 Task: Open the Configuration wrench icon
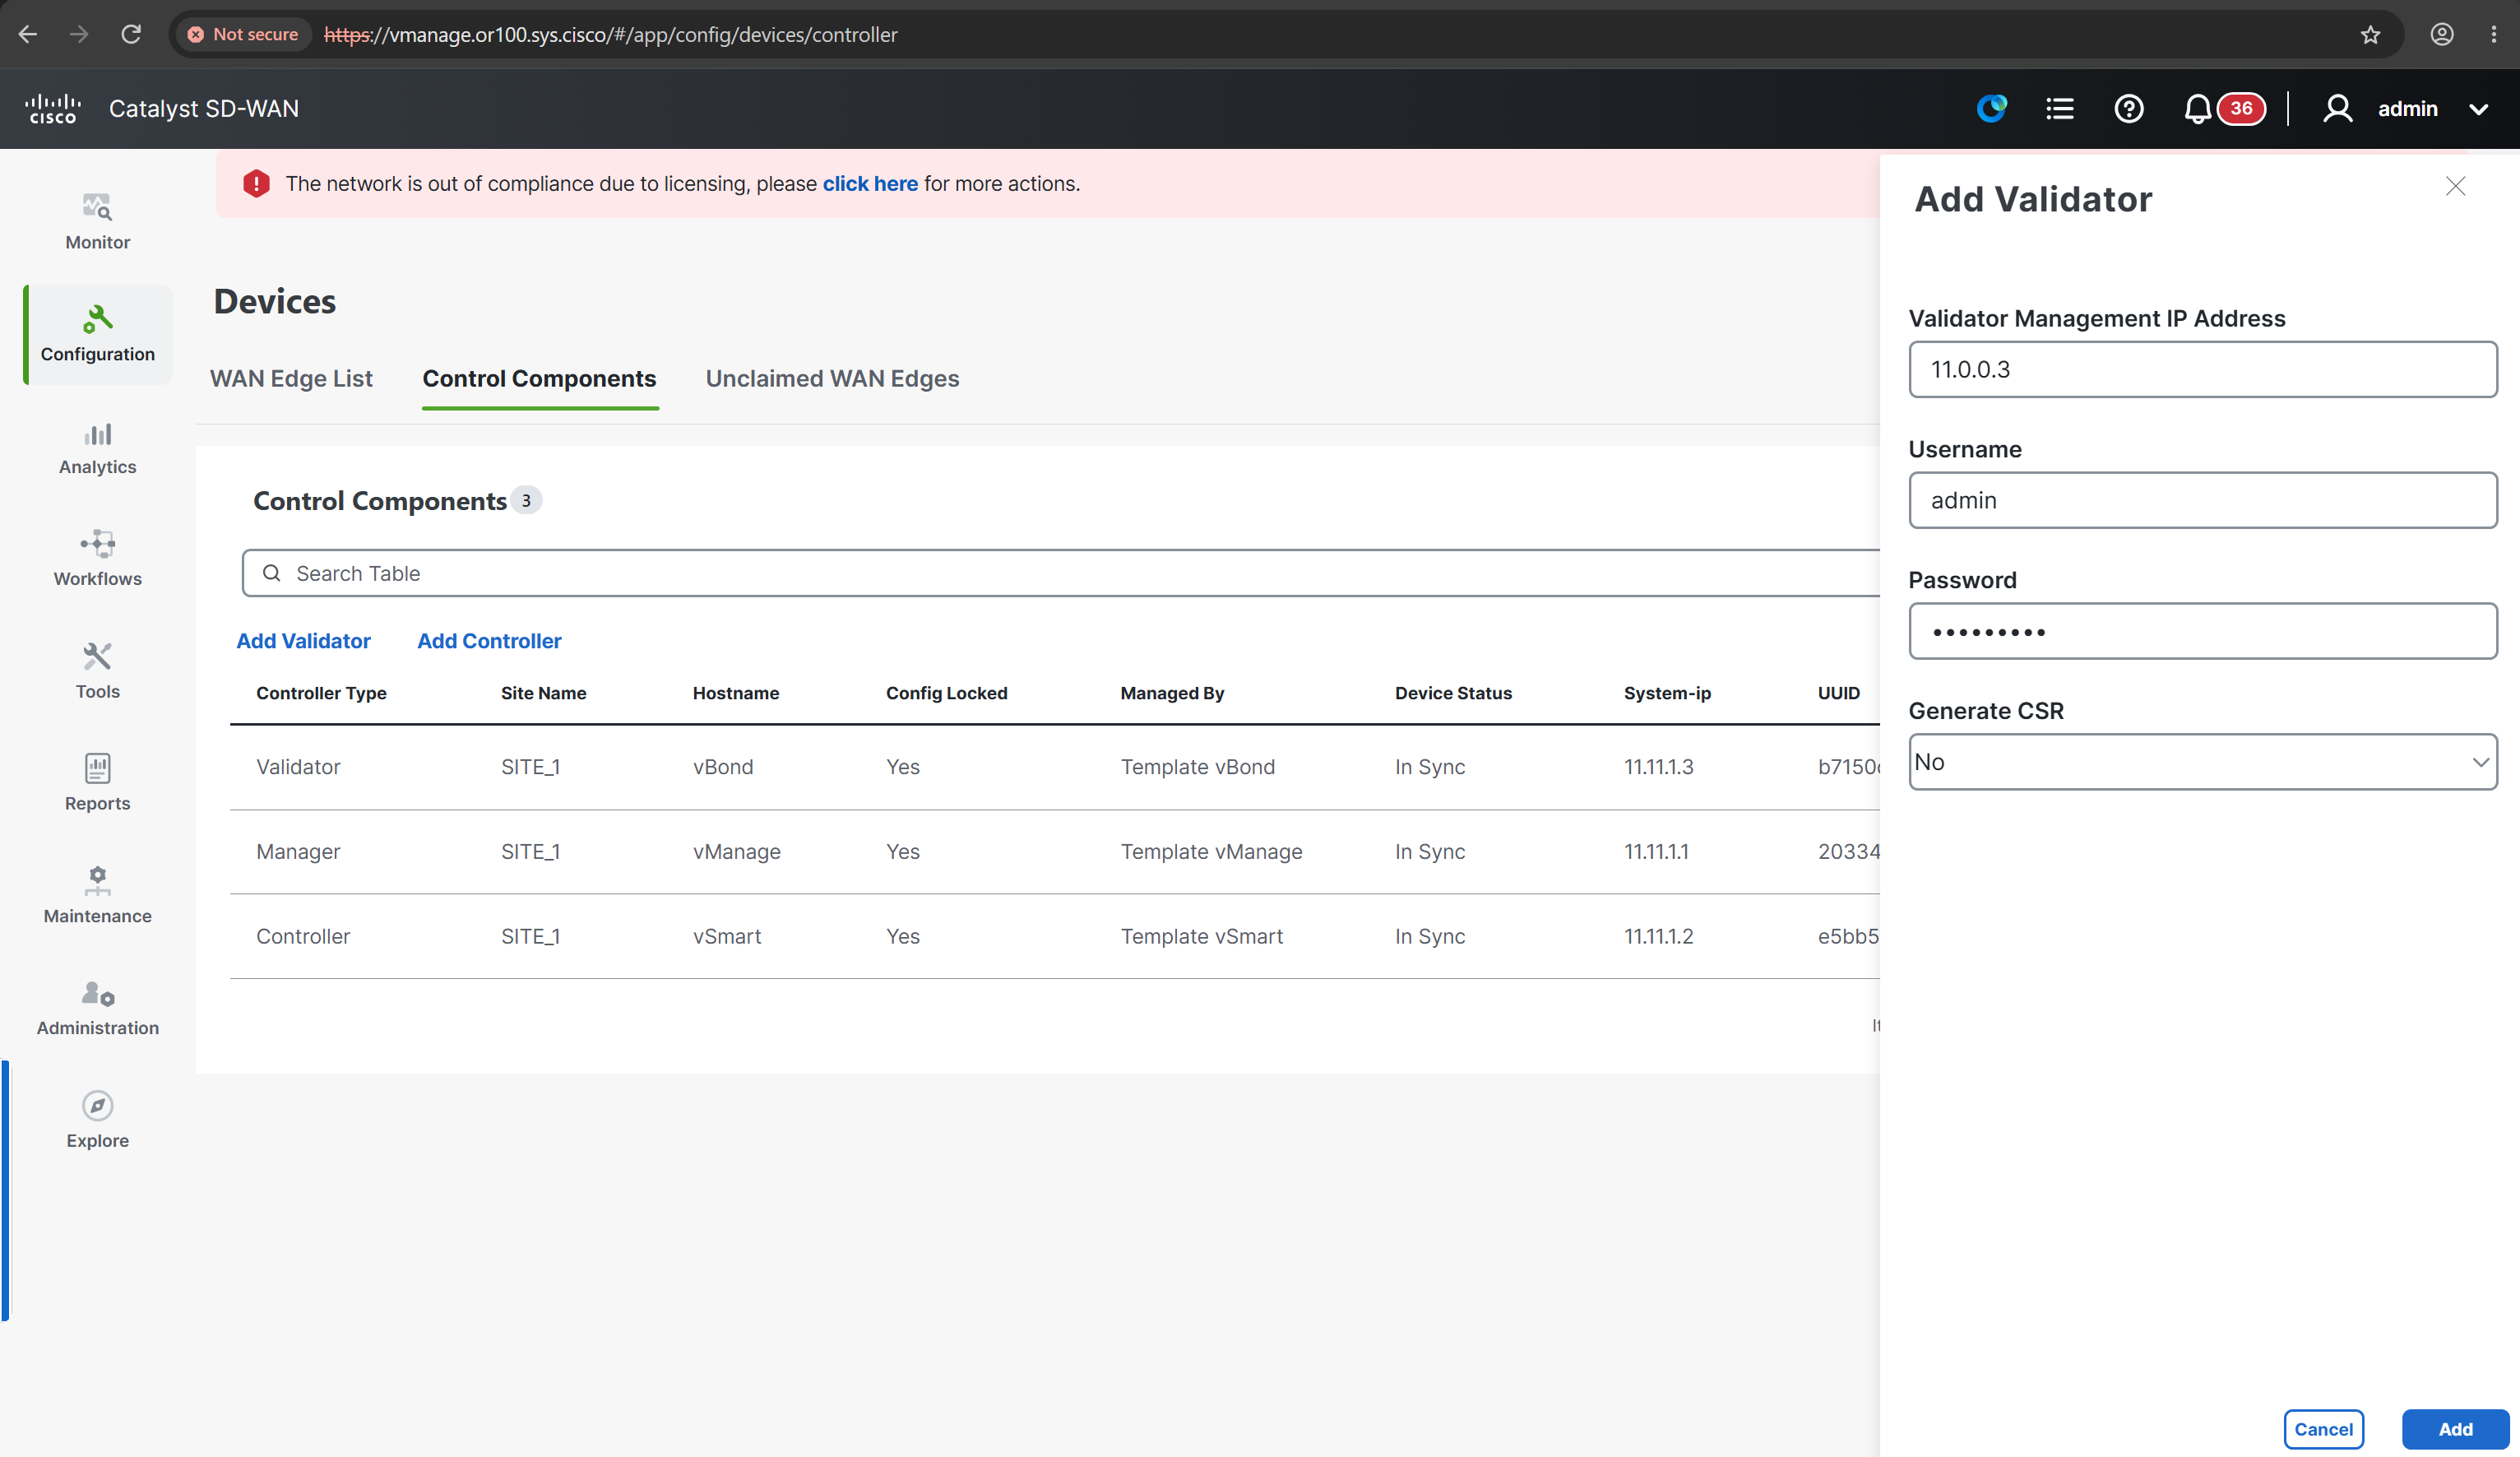pos(97,319)
